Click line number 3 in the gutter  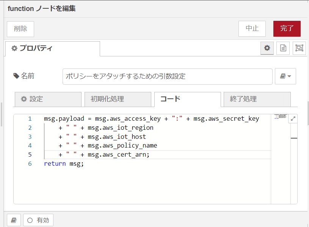click(x=30, y=137)
